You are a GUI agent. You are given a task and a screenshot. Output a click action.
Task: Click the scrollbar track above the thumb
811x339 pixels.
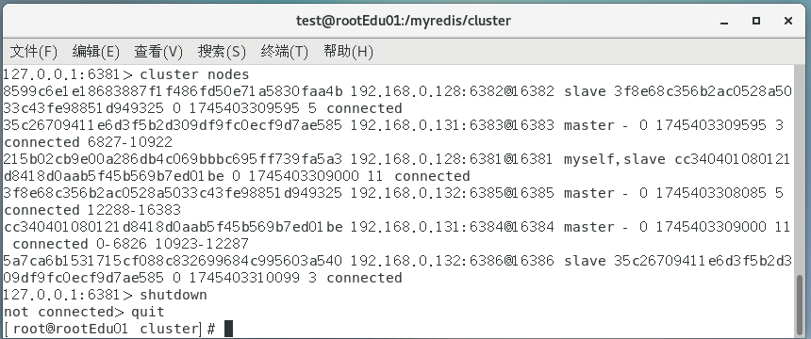[x=800, y=170]
